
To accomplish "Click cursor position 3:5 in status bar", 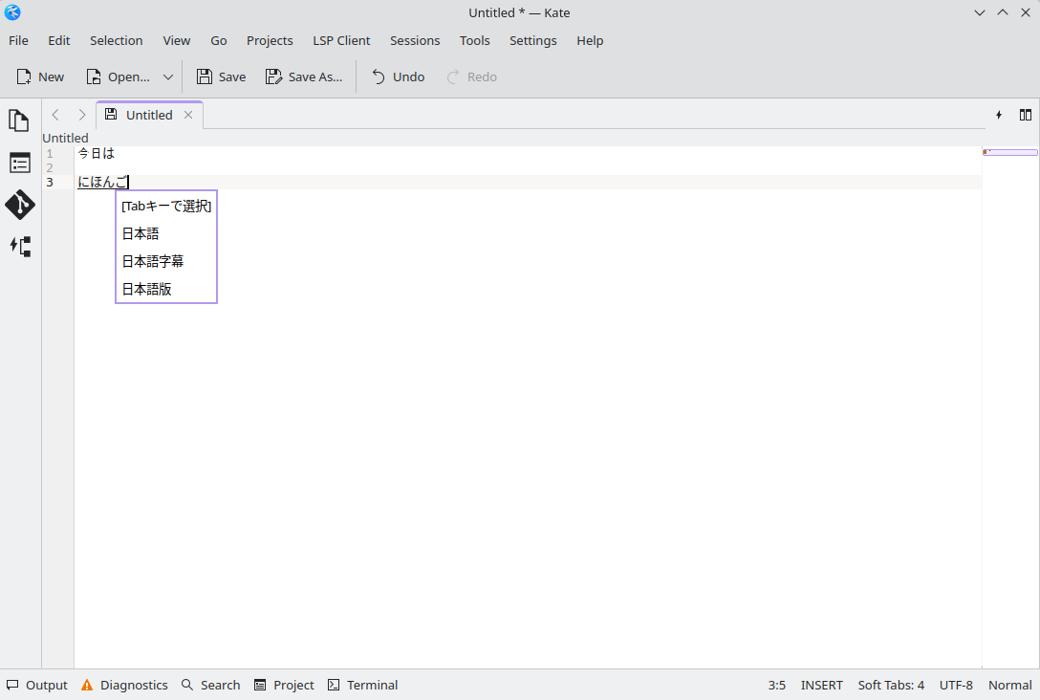I will (x=777, y=686).
